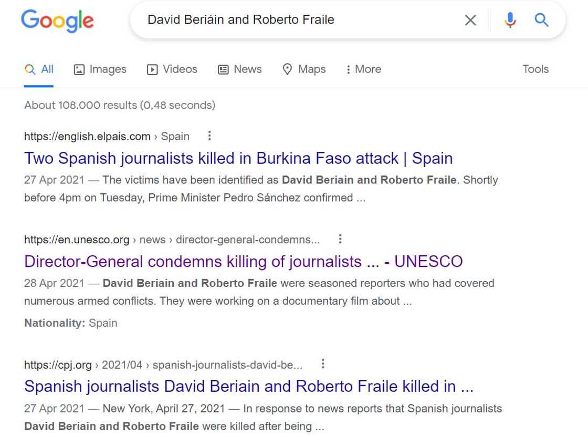Open the Tools filter options

coord(535,69)
